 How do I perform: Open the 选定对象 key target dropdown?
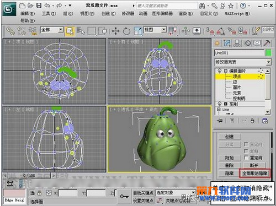click(193, 192)
